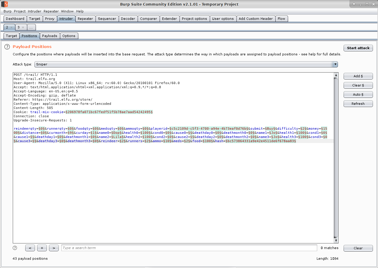This screenshot has width=378, height=268.
Task: Click the trail-mix-cookie value in the Cookie header
Action: 109,112
